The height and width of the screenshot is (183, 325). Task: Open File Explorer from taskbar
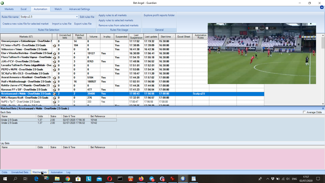coord(57,179)
